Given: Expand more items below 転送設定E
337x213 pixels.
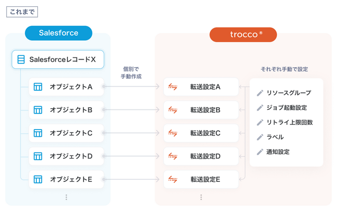Looking at the screenshot, I should pyautogui.click(x=201, y=197).
